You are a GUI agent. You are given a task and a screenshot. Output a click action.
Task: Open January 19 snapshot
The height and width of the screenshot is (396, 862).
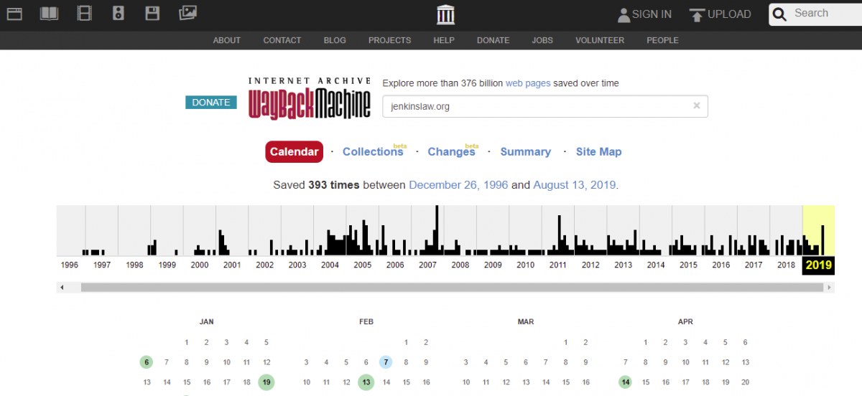pyautogui.click(x=267, y=382)
